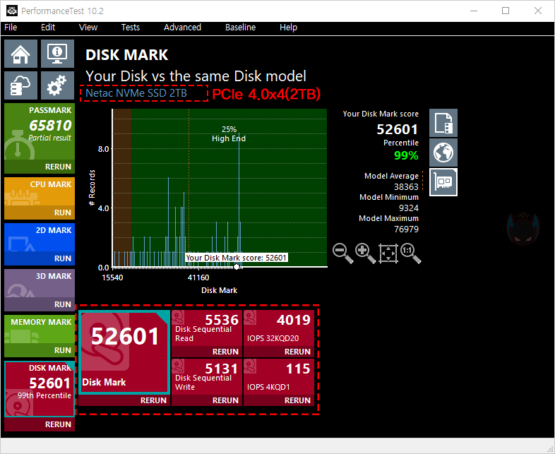Select the IOPS 32KQD20 4019 tile

tap(279, 328)
